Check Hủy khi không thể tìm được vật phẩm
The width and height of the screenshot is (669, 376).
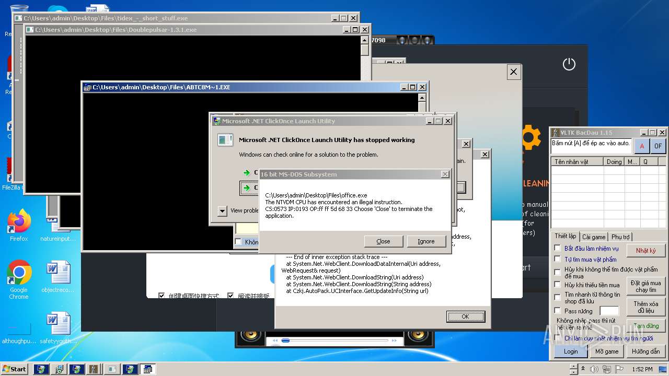tap(558, 272)
